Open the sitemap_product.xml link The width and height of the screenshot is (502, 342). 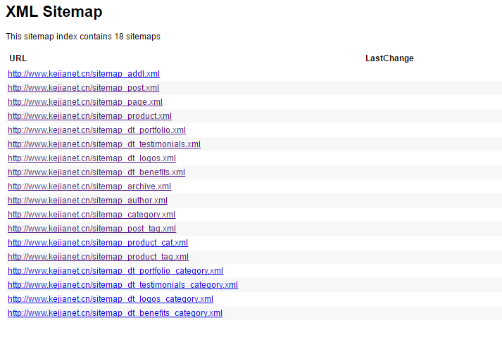pyautogui.click(x=89, y=116)
